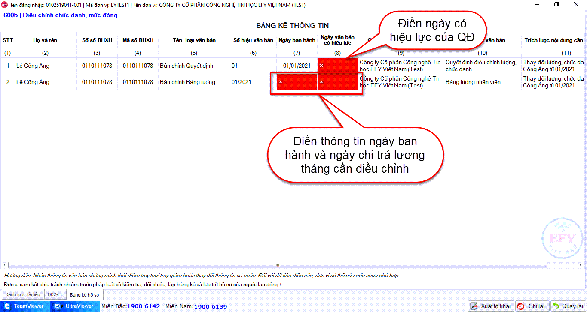Click the date cell 01/01/2021

click(x=297, y=66)
